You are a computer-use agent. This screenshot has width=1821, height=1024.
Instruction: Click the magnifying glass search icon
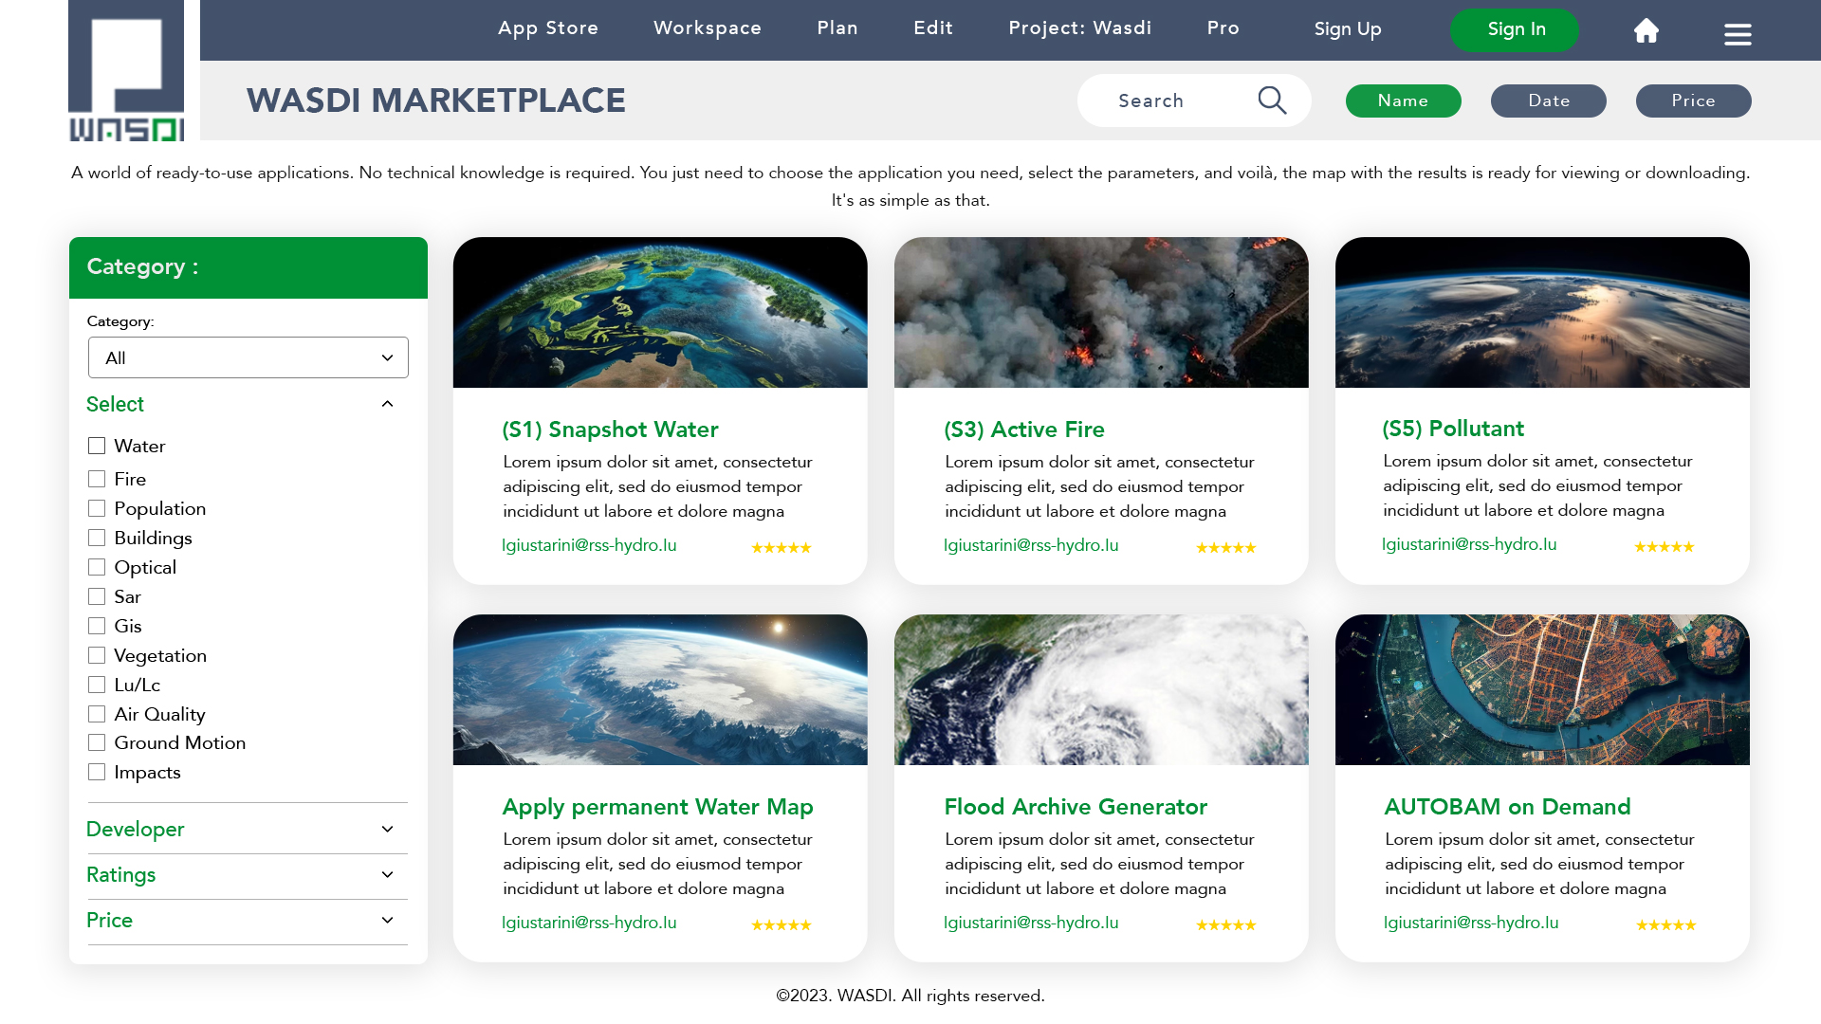pos(1272,101)
